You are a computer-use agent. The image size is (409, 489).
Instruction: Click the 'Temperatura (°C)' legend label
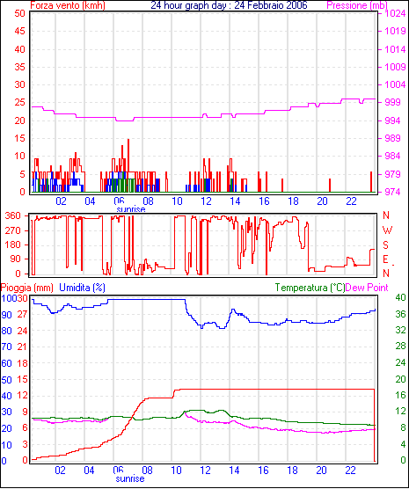310,288
